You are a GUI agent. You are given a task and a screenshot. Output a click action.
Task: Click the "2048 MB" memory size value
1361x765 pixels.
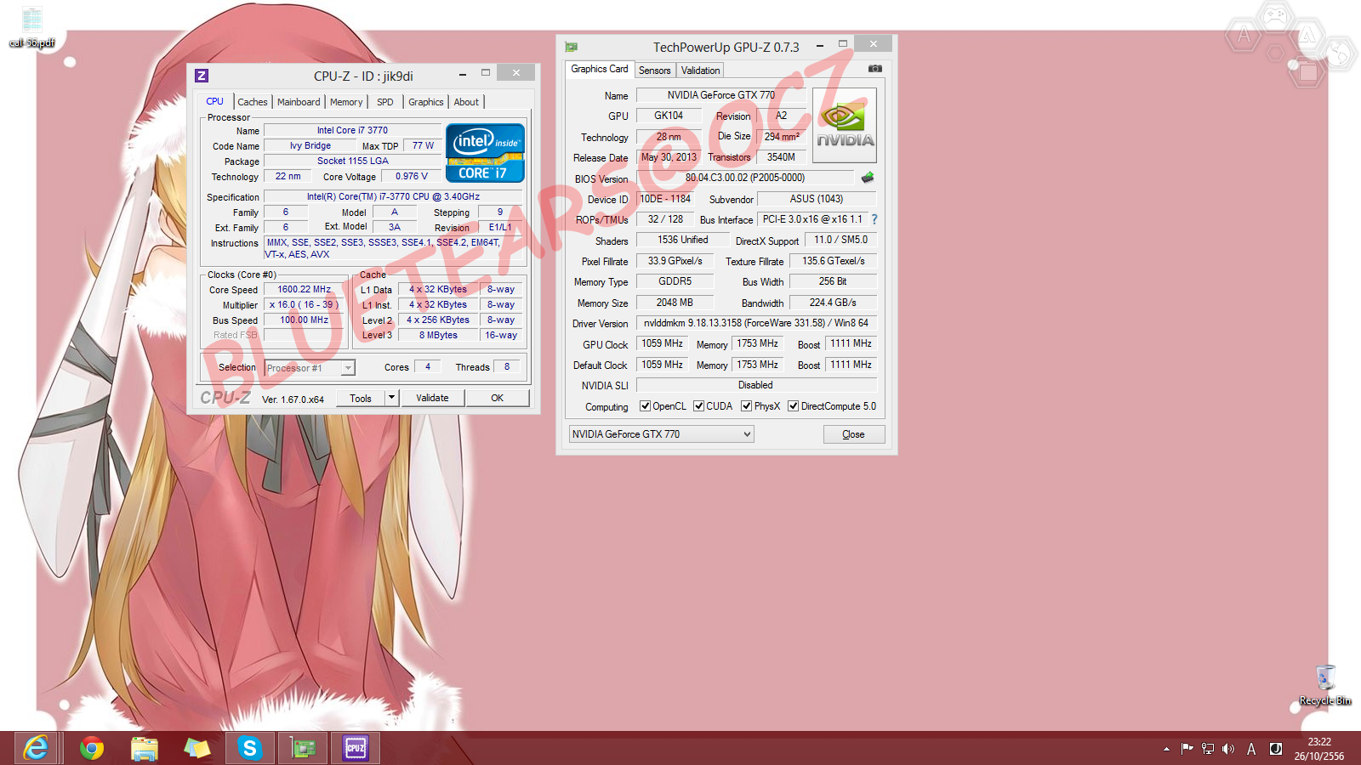pyautogui.click(x=675, y=303)
